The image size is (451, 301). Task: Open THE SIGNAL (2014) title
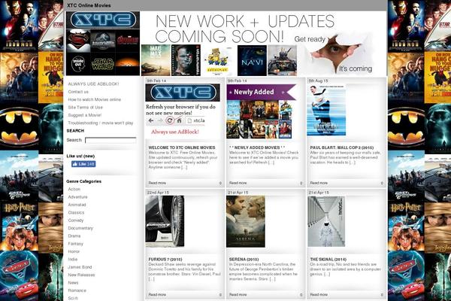pyautogui.click(x=328, y=259)
